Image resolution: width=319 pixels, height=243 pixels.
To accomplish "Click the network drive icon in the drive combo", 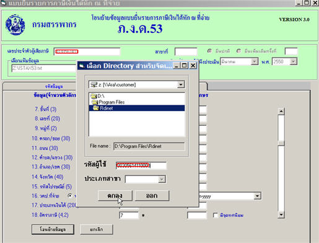I will click(x=94, y=84).
